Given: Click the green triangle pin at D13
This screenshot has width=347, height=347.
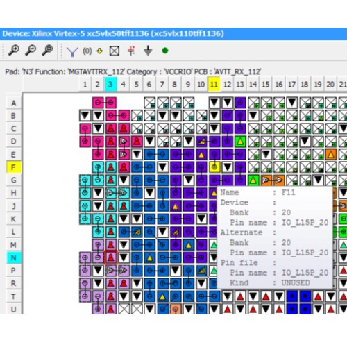Looking at the screenshot, I should click(240, 141).
